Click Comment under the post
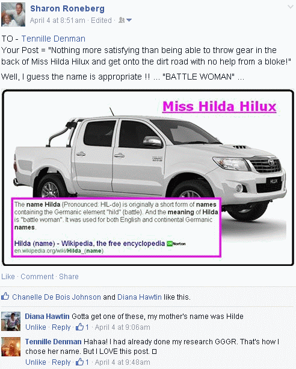This screenshot has width=296, height=369. 37,277
